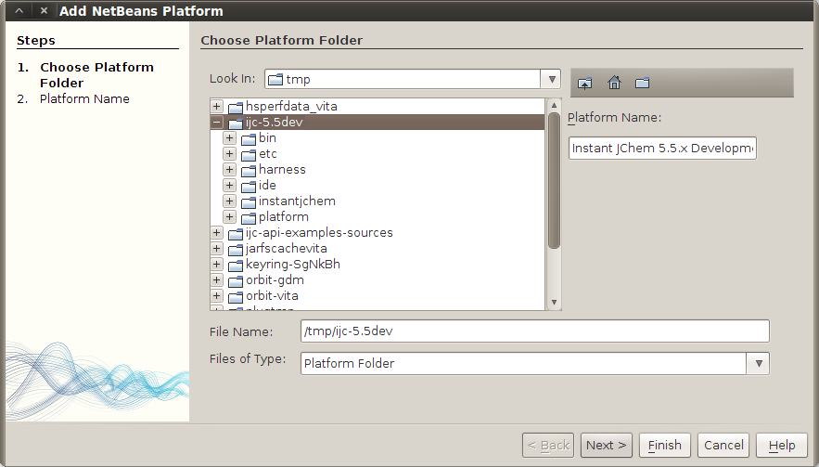Expand the ijc-api-examples-sources folder
The height and width of the screenshot is (467, 819).
pyautogui.click(x=216, y=233)
